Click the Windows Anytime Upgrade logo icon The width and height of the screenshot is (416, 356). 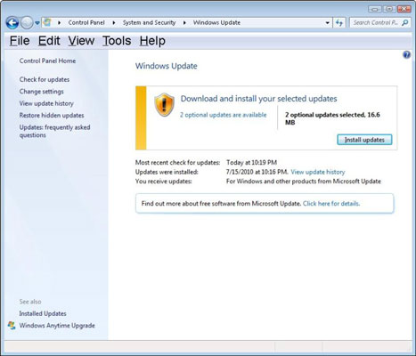pyautogui.click(x=12, y=325)
